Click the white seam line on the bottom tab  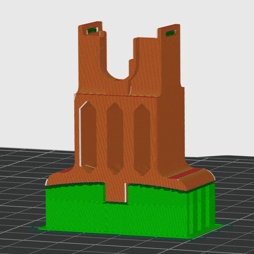(125, 193)
